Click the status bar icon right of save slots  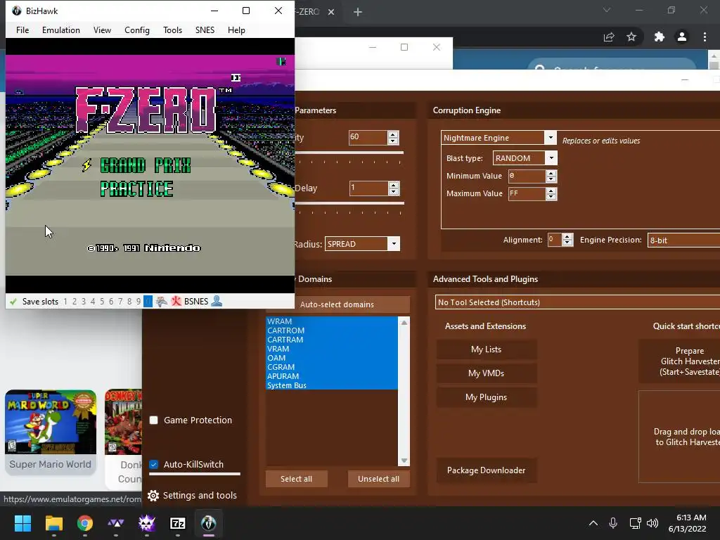[161, 301]
